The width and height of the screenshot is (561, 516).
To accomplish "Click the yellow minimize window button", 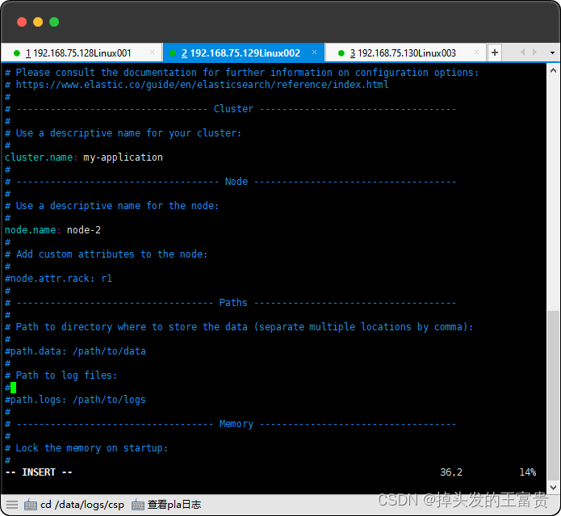I will pos(38,22).
